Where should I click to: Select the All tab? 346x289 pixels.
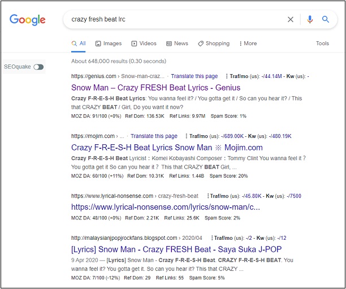(79, 44)
